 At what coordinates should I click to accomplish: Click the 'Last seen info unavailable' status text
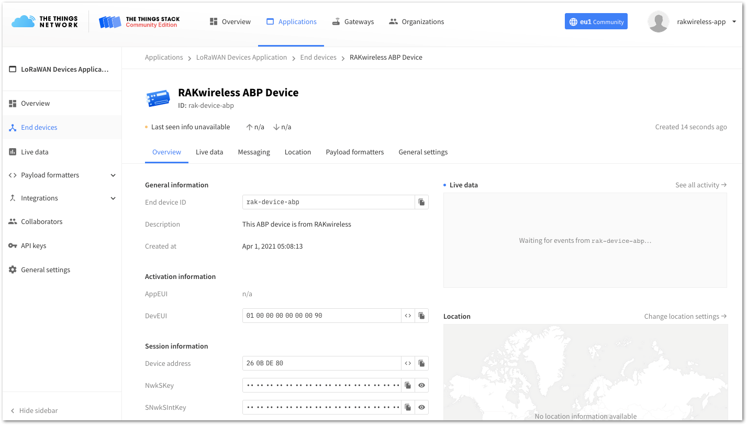coord(191,127)
